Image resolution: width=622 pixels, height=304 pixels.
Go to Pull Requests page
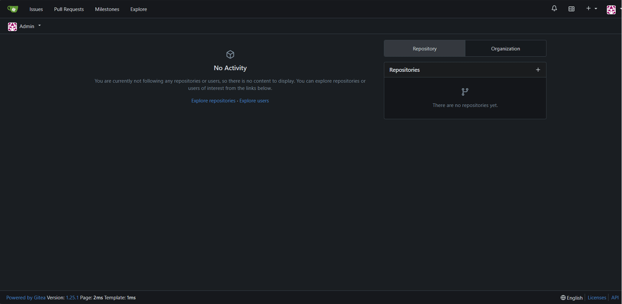pos(69,9)
